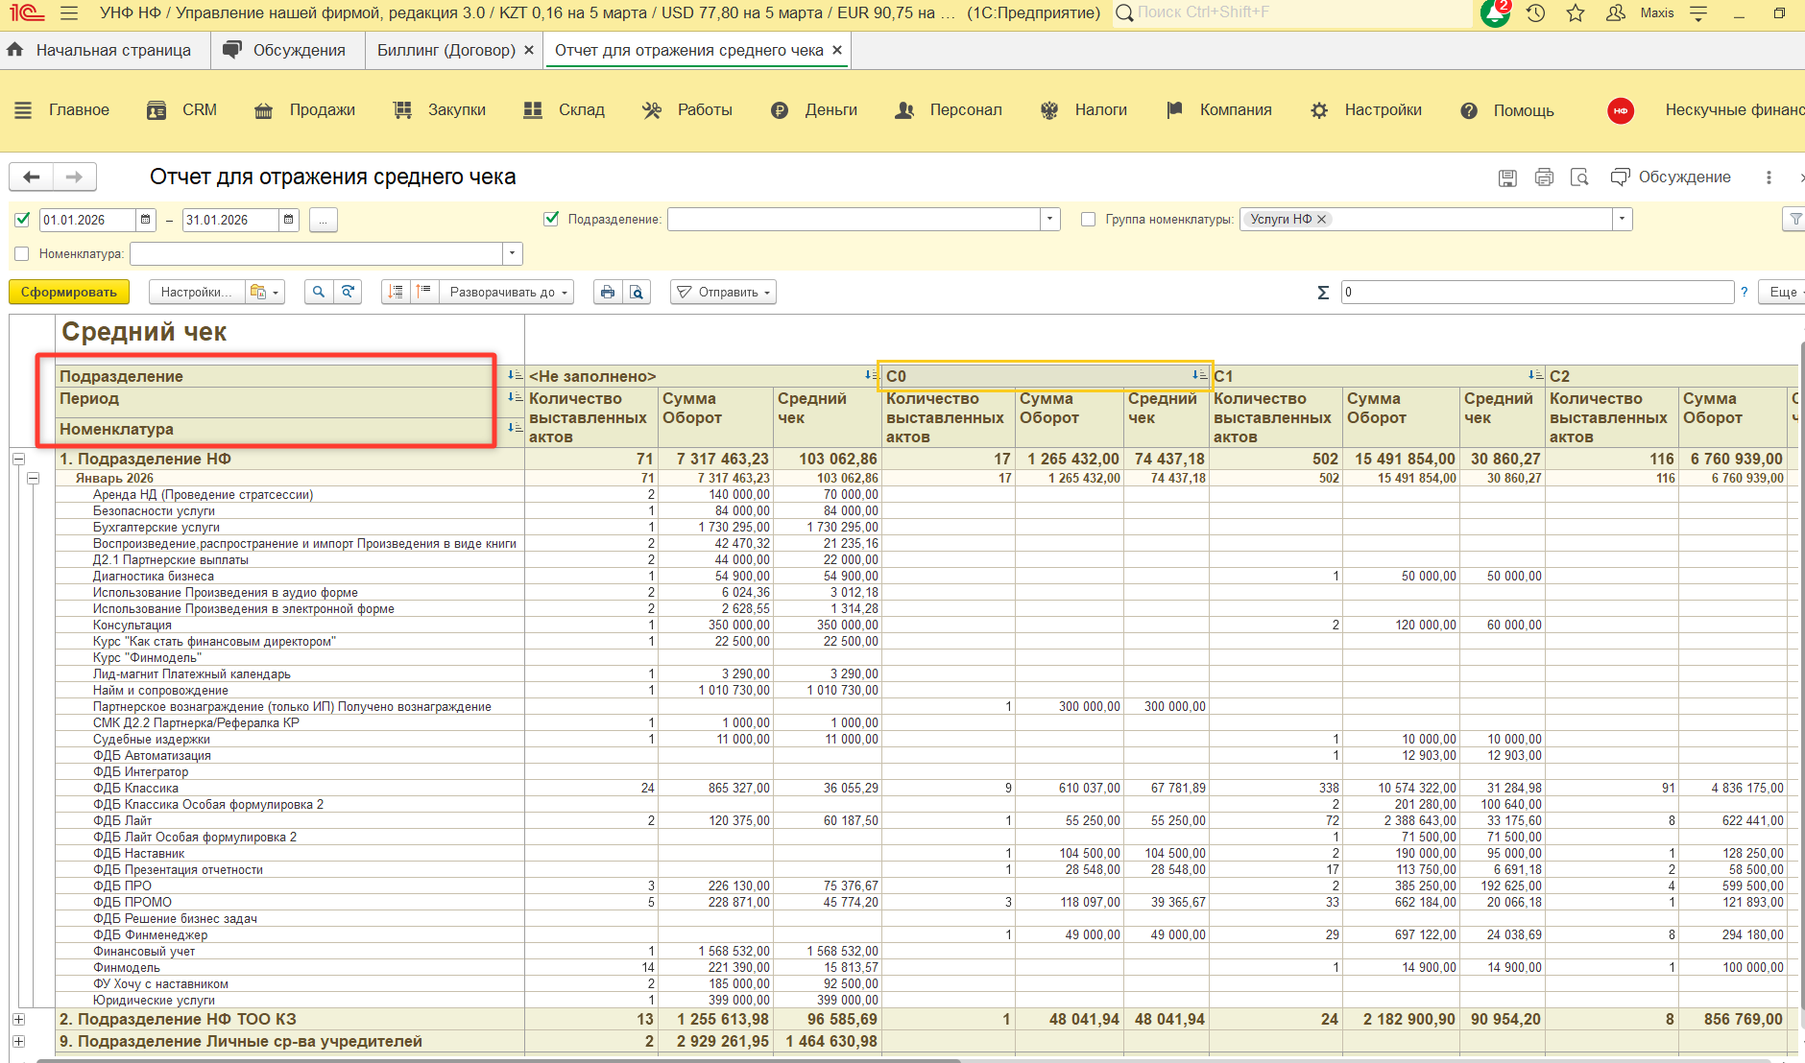
Task: Open the Подразделение field dropdown arrow
Action: pyautogui.click(x=1049, y=220)
